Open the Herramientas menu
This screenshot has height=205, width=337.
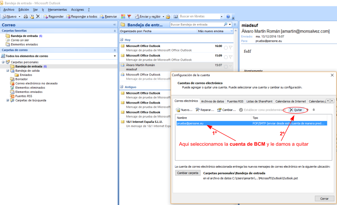(x=57, y=9)
